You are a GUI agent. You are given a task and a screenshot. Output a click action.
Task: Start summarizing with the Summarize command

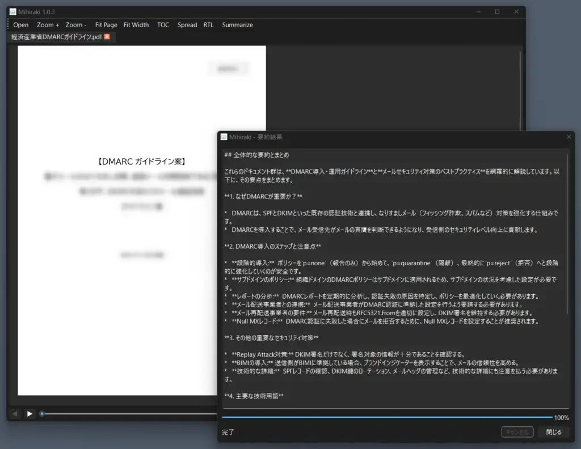point(238,25)
